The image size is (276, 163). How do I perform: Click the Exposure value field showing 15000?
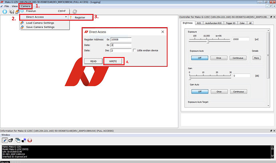tap(241, 39)
